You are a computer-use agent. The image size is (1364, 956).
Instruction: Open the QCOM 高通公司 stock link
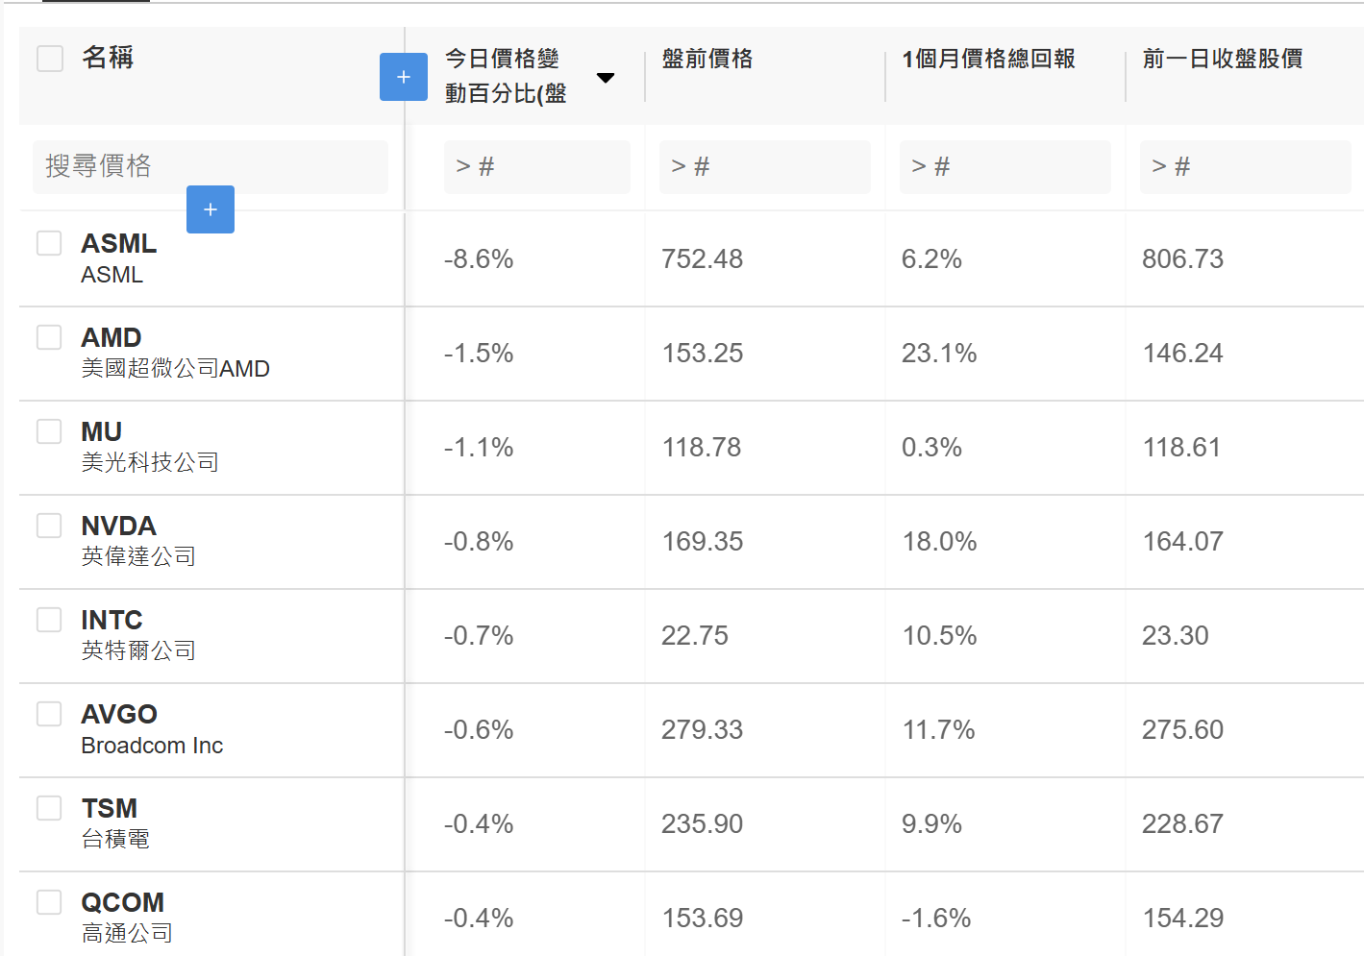(127, 918)
